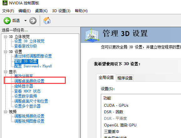Screen dimensions: 181x138
Task: Collapse the 视频 tree node
Action: click(5, 112)
